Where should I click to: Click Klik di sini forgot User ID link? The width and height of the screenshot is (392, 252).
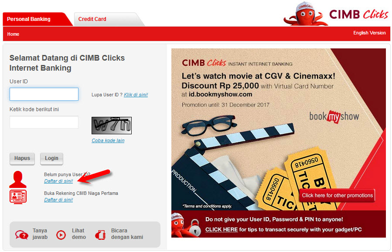click(x=136, y=95)
